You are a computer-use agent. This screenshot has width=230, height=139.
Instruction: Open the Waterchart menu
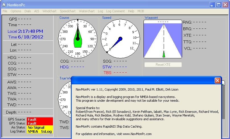tap(87, 11)
